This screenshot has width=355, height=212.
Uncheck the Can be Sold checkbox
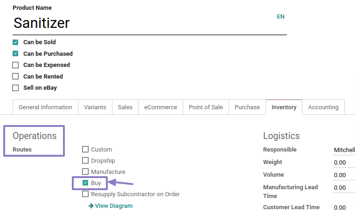tap(15, 42)
